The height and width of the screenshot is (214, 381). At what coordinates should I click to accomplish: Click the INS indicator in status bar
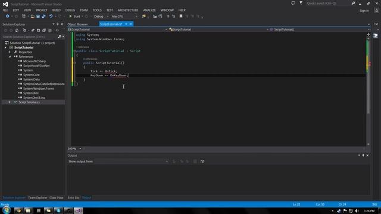[x=374, y=204]
